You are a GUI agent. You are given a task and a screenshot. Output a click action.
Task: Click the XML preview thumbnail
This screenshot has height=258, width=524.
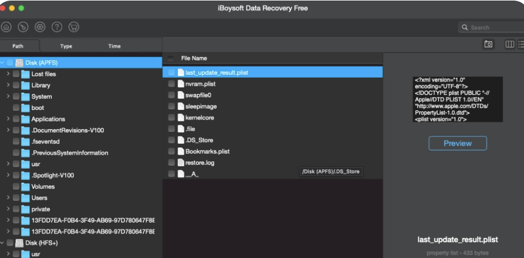[x=457, y=99]
